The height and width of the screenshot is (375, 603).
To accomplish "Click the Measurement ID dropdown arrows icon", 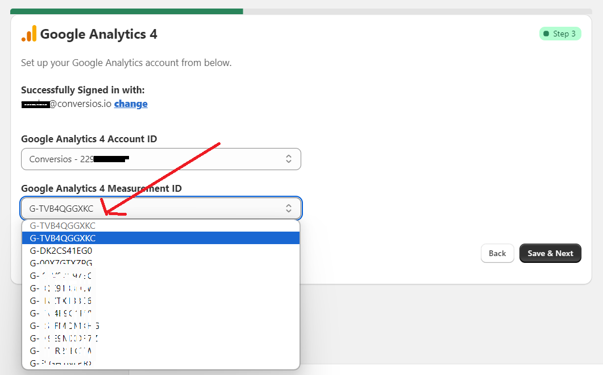I will [x=288, y=208].
